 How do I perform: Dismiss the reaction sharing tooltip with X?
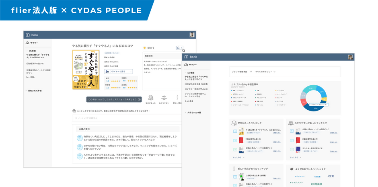(x=139, y=99)
